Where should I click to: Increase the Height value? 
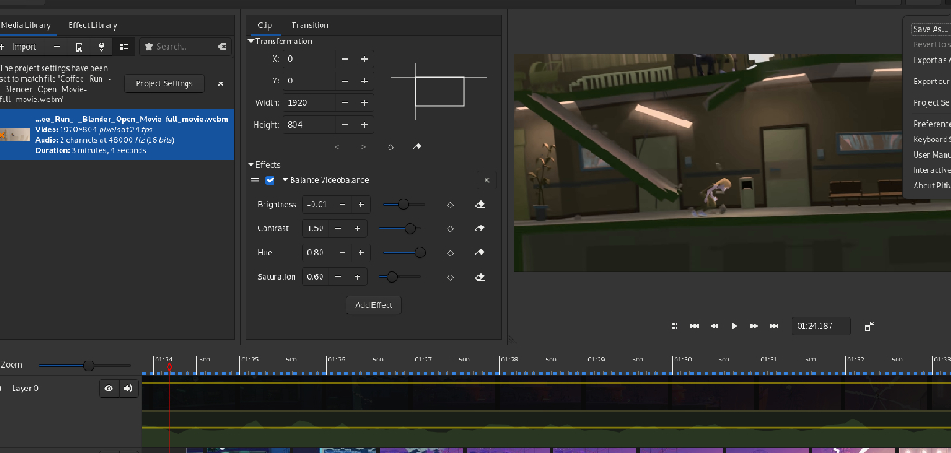point(364,125)
